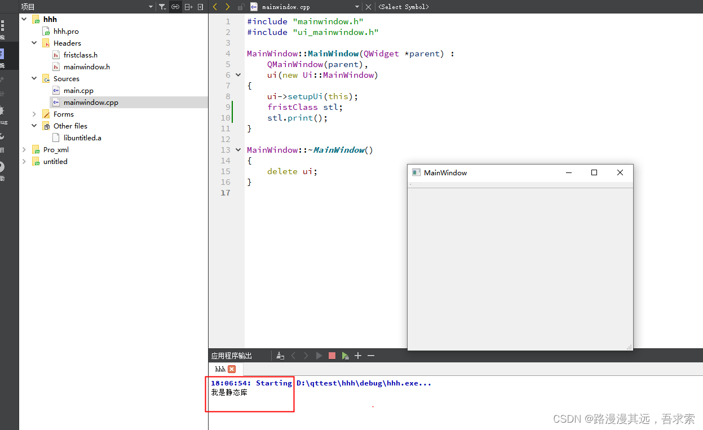
Task: Collapse the Other files folder
Action: tap(34, 126)
